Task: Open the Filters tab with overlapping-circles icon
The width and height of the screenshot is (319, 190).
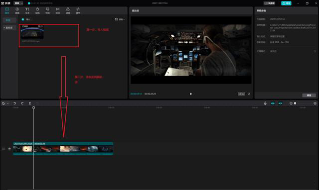Action: click(x=68, y=10)
